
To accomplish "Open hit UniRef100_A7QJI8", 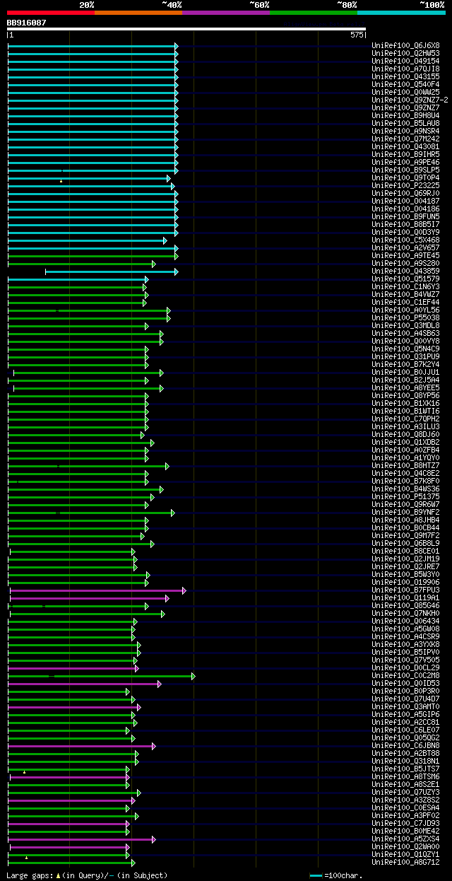I will 405,69.
